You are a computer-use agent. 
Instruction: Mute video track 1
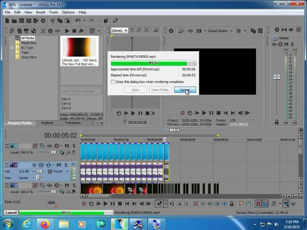point(67,146)
